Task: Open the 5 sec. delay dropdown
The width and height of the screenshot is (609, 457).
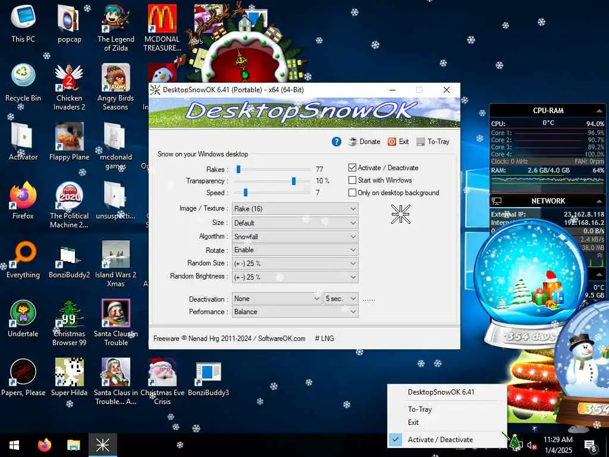Action: 341,299
